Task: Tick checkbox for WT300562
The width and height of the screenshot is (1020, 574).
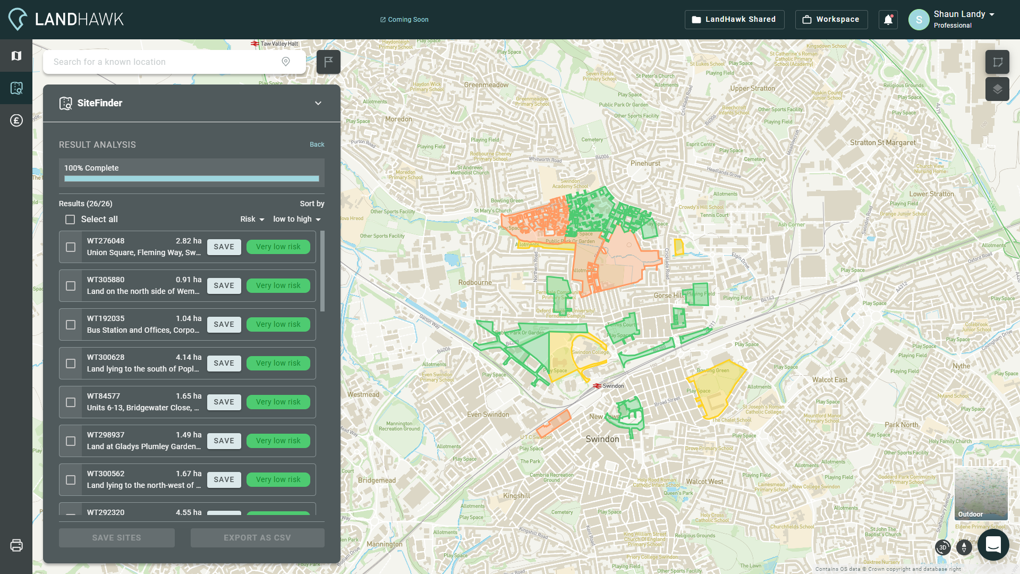Action: 71,480
